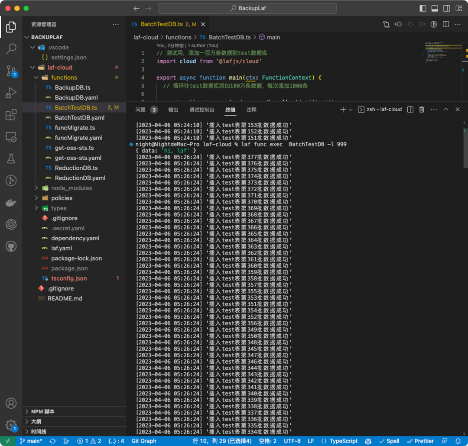
Task: Toggle Spell checker in status bar
Action: point(389,441)
